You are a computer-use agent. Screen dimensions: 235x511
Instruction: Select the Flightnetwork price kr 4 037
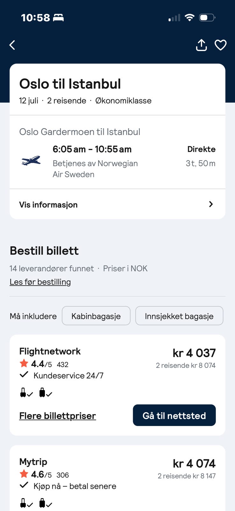click(194, 353)
